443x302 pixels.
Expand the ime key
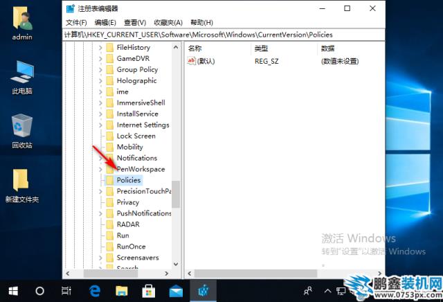click(100, 92)
